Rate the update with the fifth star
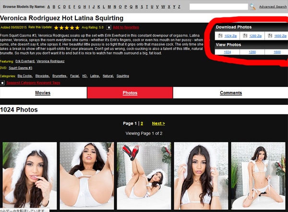 pyautogui.click(x=77, y=27)
